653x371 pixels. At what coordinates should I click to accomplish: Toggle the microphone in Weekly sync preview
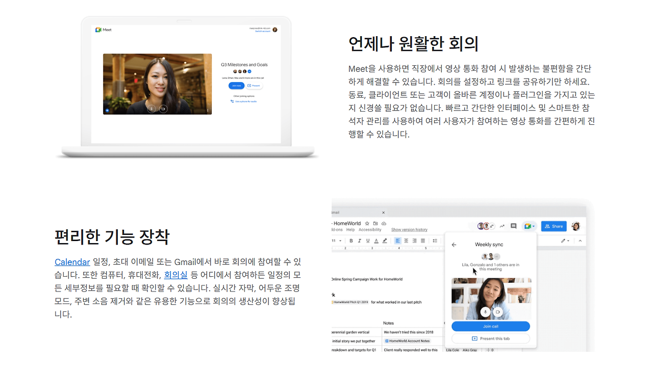click(485, 312)
